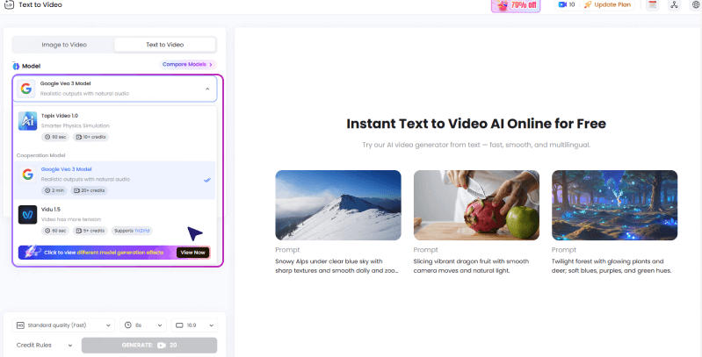702x357 pixels.
Task: Open the Standard quality (Fast) dropdown
Action: coord(63,324)
